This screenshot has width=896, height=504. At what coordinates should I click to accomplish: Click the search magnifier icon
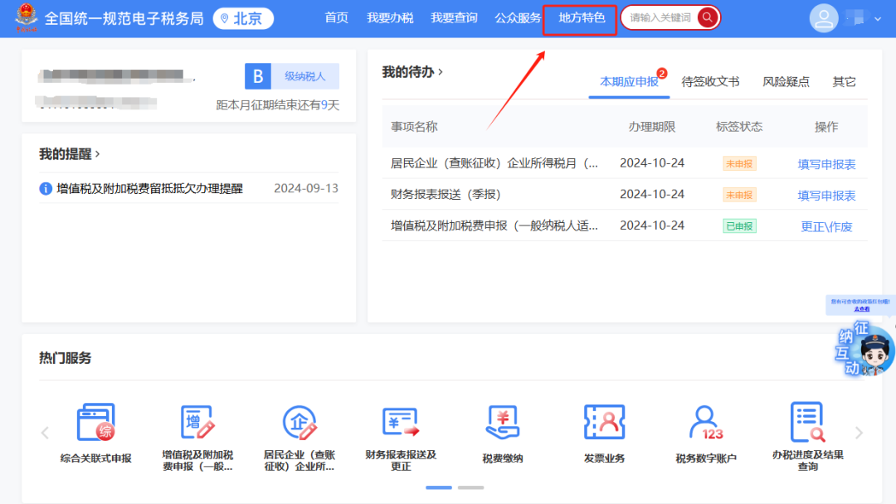[x=707, y=17]
